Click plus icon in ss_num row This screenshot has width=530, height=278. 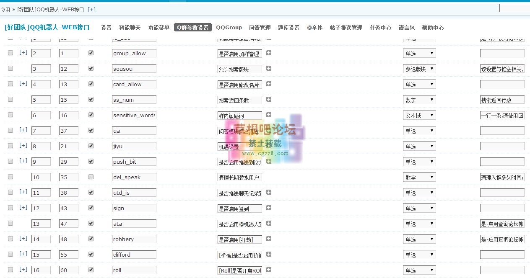tap(269, 99)
